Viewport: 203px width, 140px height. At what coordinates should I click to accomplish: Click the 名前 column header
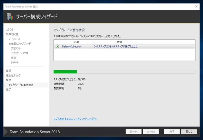coord(77,42)
